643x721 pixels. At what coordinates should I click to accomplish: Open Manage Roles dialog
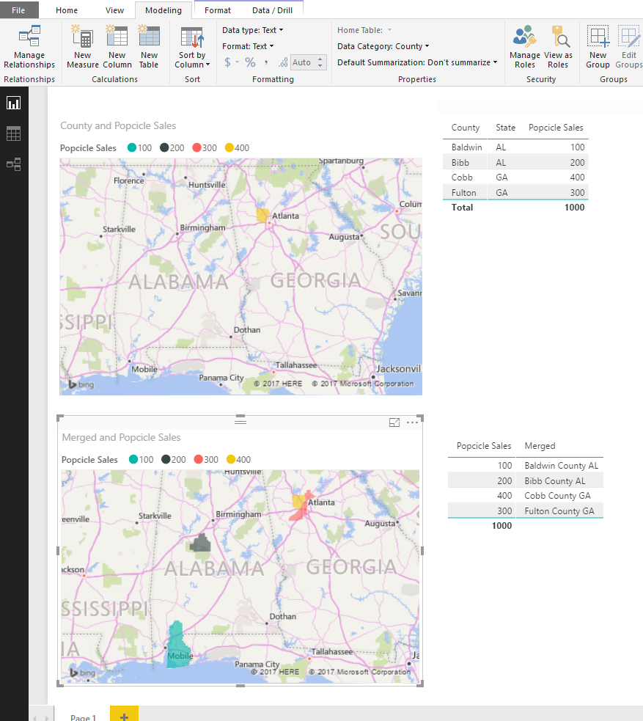click(525, 47)
